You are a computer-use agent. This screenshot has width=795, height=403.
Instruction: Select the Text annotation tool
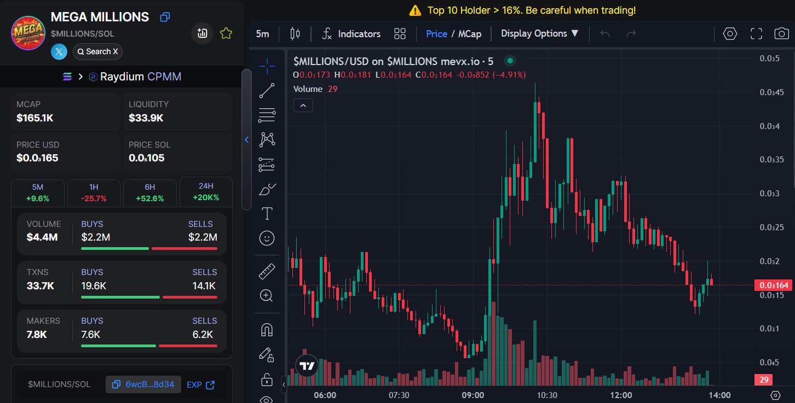coord(267,214)
